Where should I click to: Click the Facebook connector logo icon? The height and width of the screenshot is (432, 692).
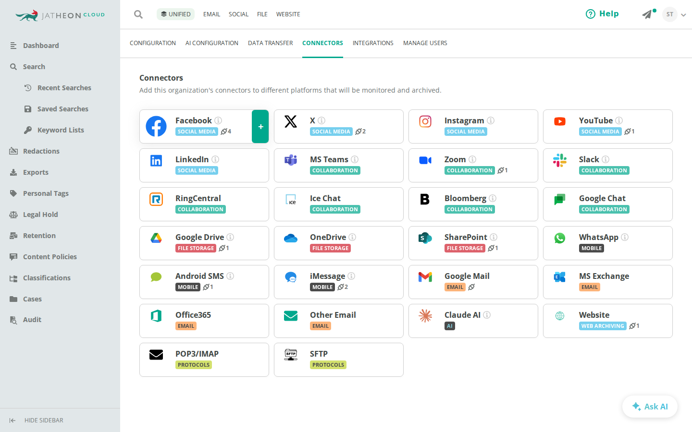pyautogui.click(x=156, y=126)
